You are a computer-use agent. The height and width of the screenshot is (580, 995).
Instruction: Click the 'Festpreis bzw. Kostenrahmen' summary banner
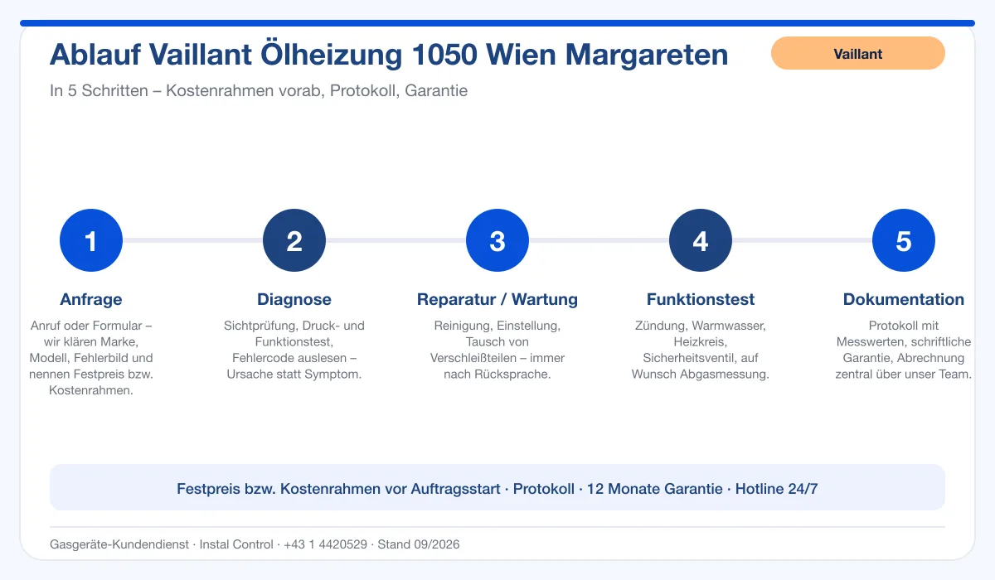498,488
